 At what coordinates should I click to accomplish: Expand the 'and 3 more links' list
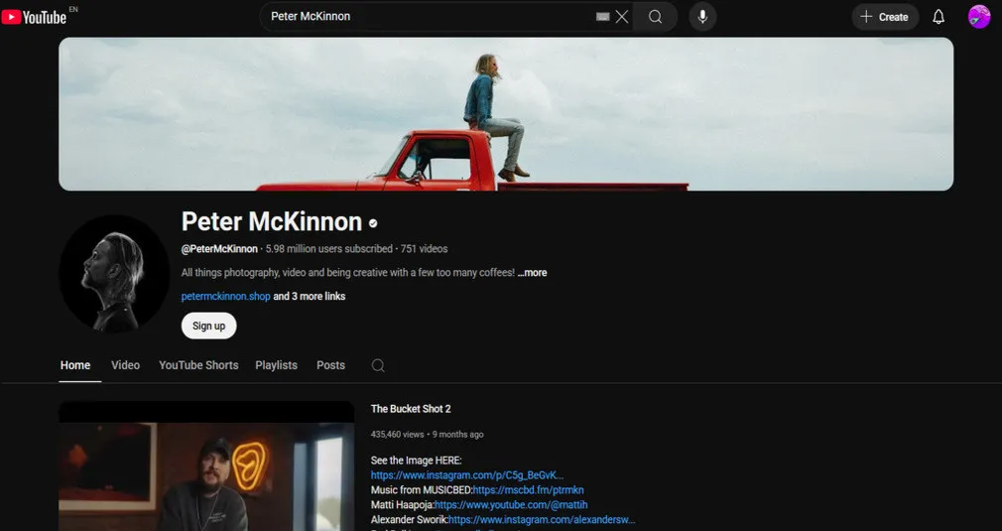tap(310, 297)
